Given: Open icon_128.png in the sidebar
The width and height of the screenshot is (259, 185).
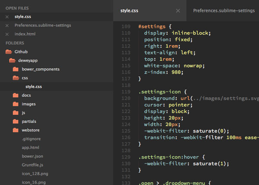Looking at the screenshot, I should pyautogui.click(x=35, y=174).
